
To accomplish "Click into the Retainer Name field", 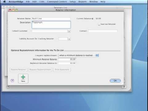I will pyautogui.click(x=51, y=18).
